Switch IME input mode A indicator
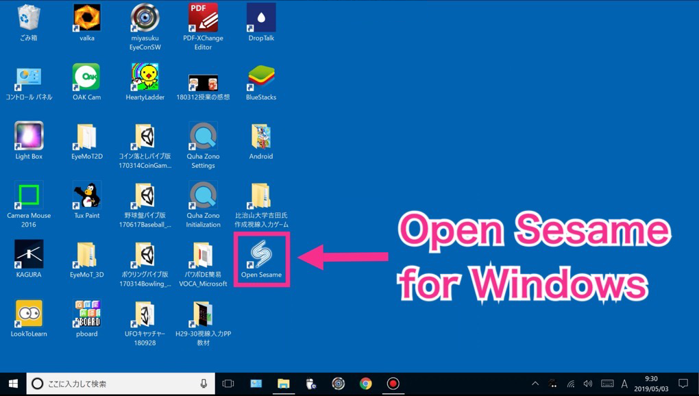This screenshot has width=699, height=396. pos(624,384)
